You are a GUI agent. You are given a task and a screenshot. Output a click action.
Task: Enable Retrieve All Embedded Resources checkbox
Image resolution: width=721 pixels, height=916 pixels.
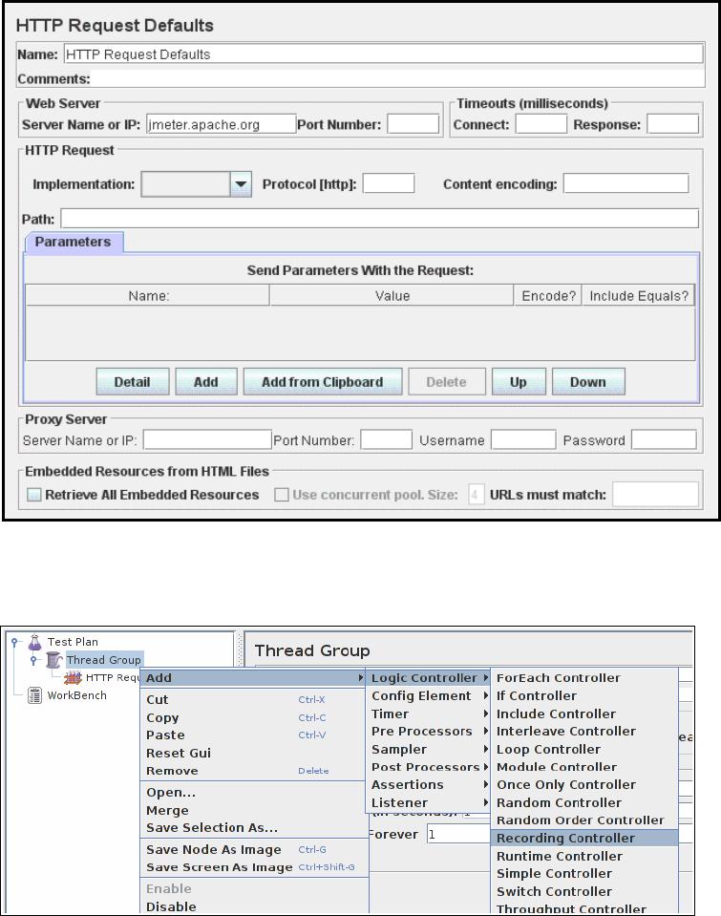(x=34, y=494)
